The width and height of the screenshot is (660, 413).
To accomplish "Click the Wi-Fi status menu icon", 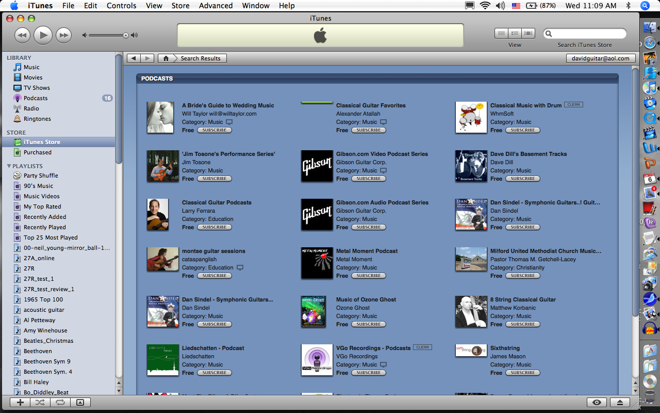I will click(x=485, y=6).
